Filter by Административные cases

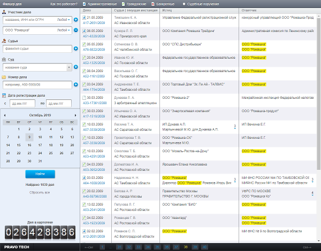tap(100, 4)
